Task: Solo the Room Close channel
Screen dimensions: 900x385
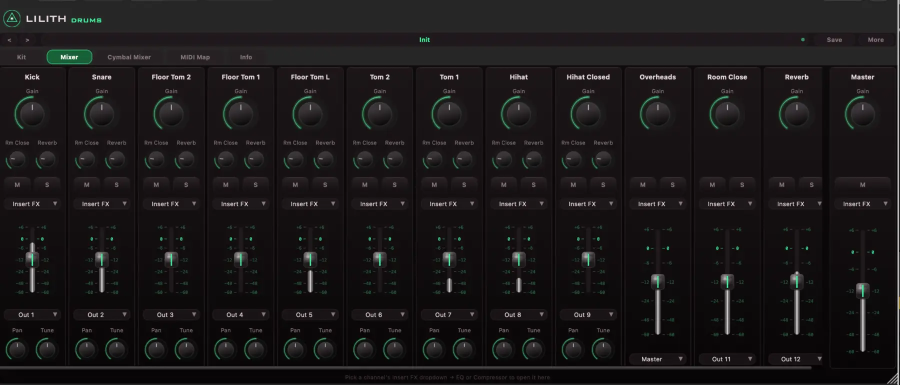Action: [742, 185]
